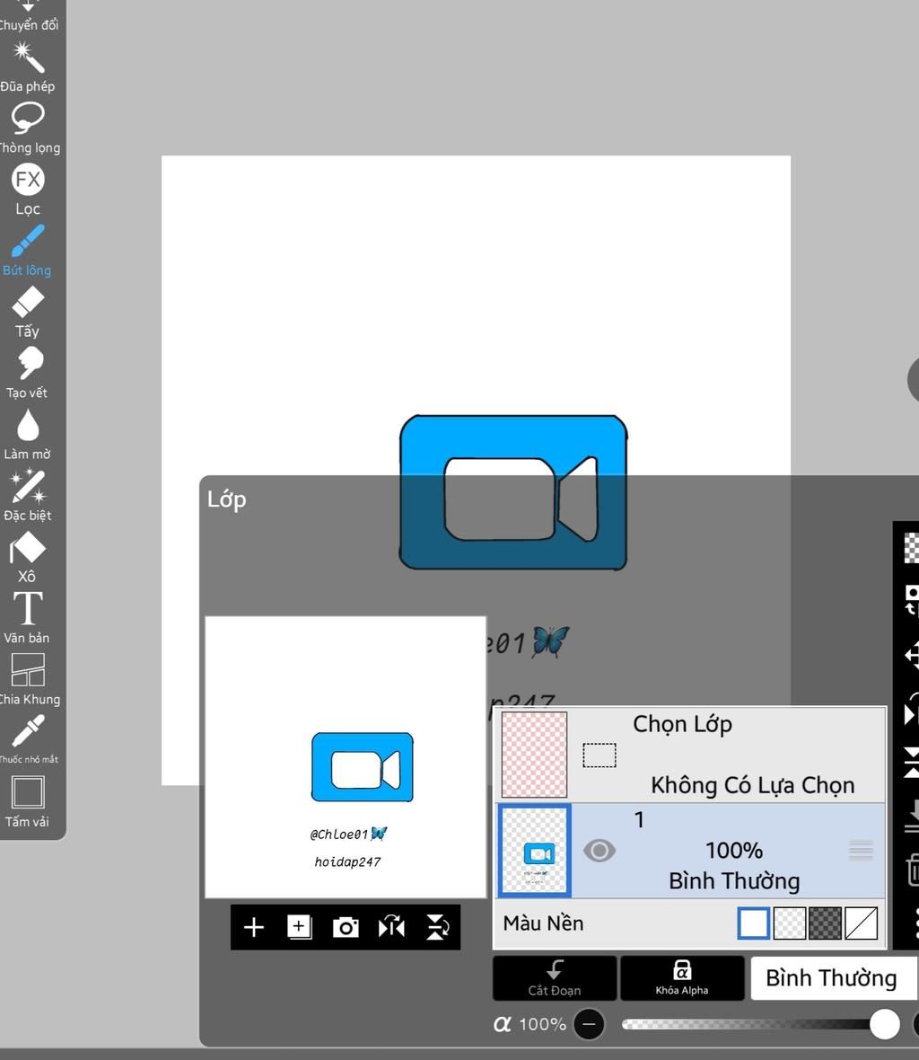Choose white background color swatch
The height and width of the screenshot is (1060, 919).
pos(754,923)
